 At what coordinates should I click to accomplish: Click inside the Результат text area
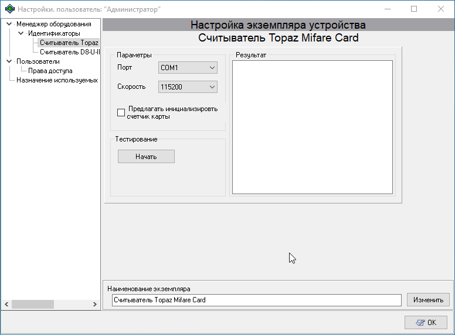pos(313,127)
